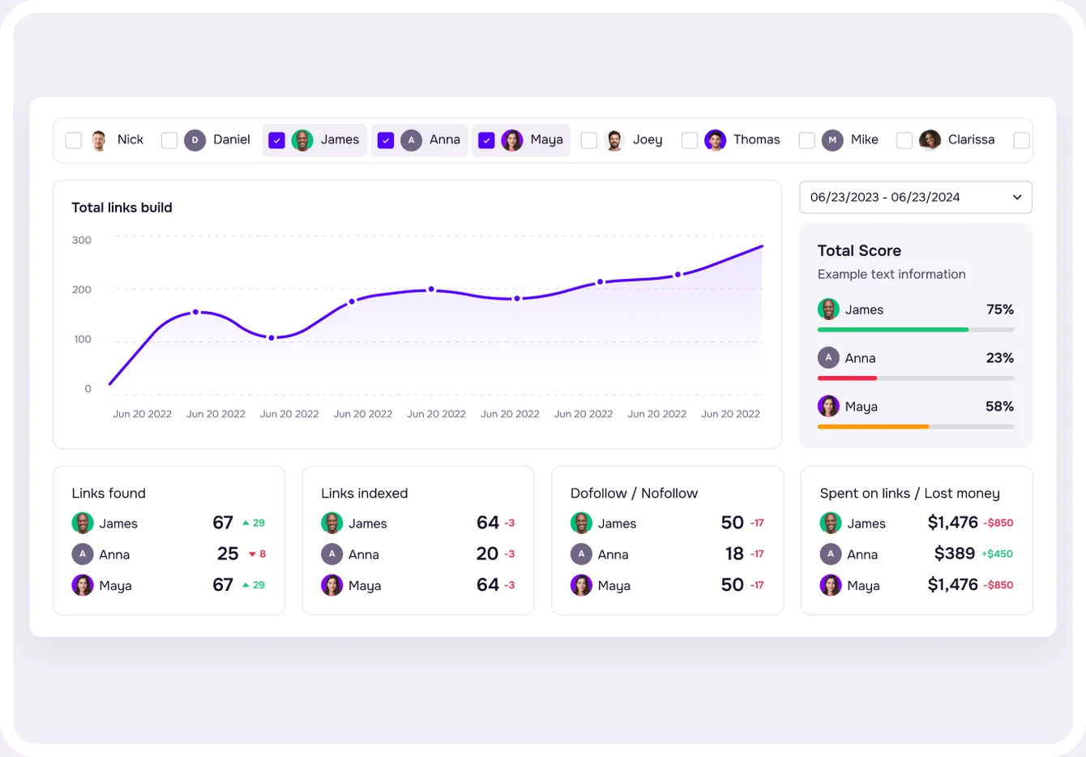
Task: Check the Mike checkbox
Action: 807,140
